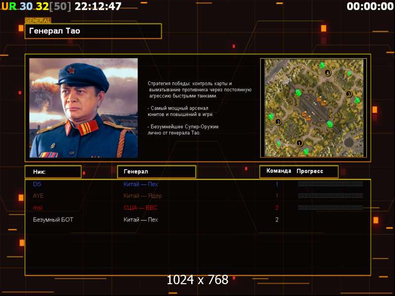Click 'США — ВВС' general entry

pos(141,208)
